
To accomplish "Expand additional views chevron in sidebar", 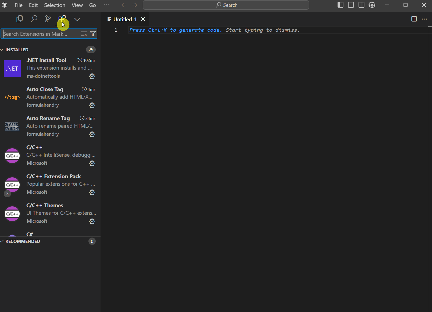I will 77,19.
